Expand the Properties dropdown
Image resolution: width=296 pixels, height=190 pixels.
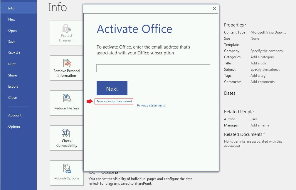pos(245,25)
